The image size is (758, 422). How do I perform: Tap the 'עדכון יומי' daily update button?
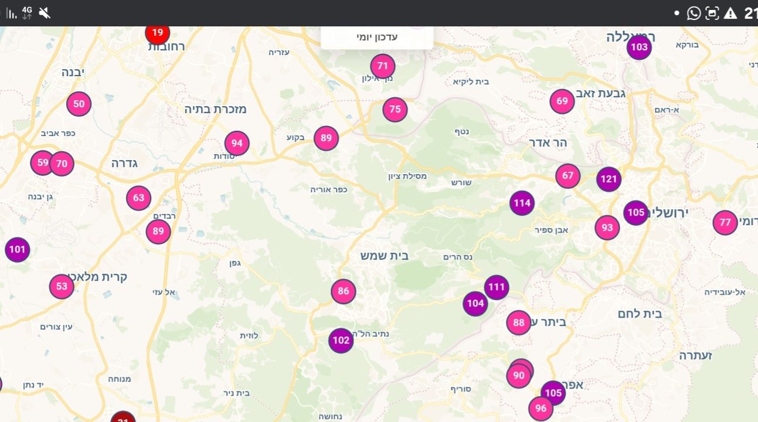pyautogui.click(x=377, y=37)
